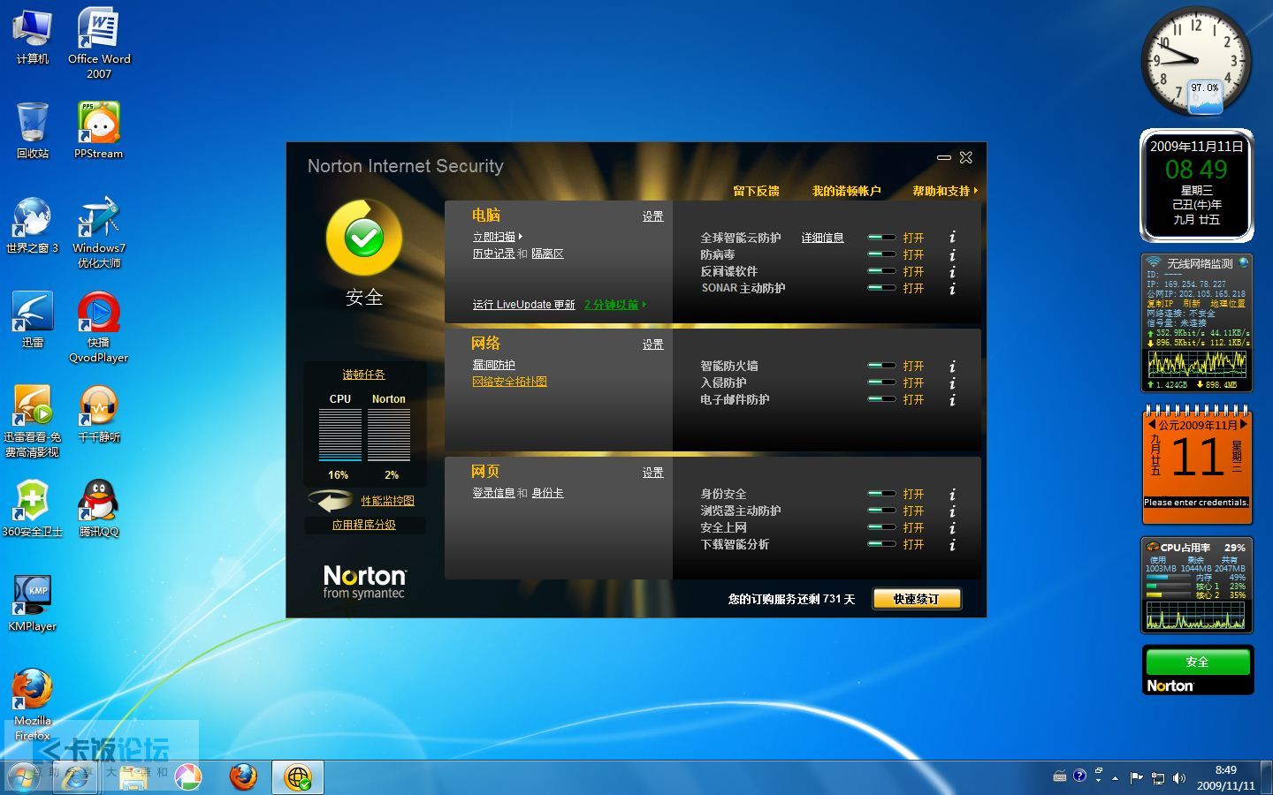Viewport: 1273px width, 795px height.
Task: Open 网络安全拓扑图 link
Action: (509, 382)
